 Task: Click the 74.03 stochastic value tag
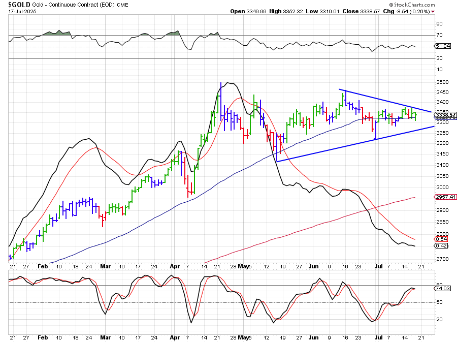click(x=444, y=288)
